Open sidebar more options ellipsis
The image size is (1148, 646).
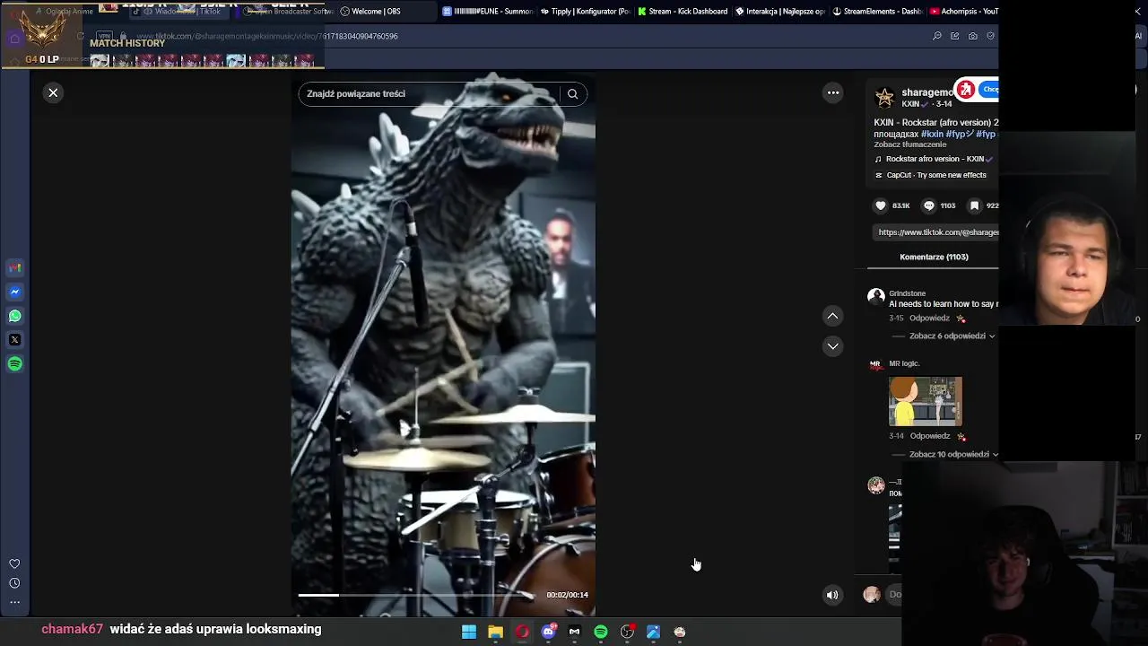coord(14,602)
